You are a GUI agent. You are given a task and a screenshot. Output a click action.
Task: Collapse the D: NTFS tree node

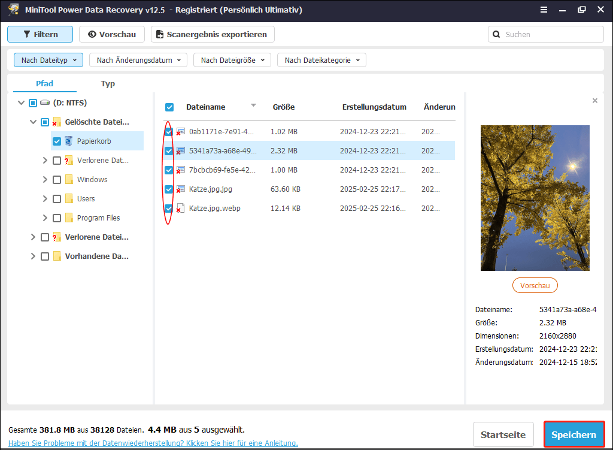pos(21,103)
